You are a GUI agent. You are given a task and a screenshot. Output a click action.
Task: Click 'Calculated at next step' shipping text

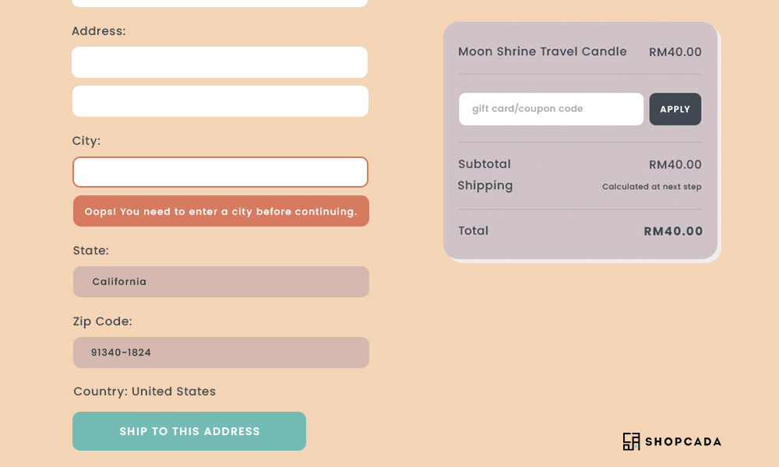coord(652,187)
